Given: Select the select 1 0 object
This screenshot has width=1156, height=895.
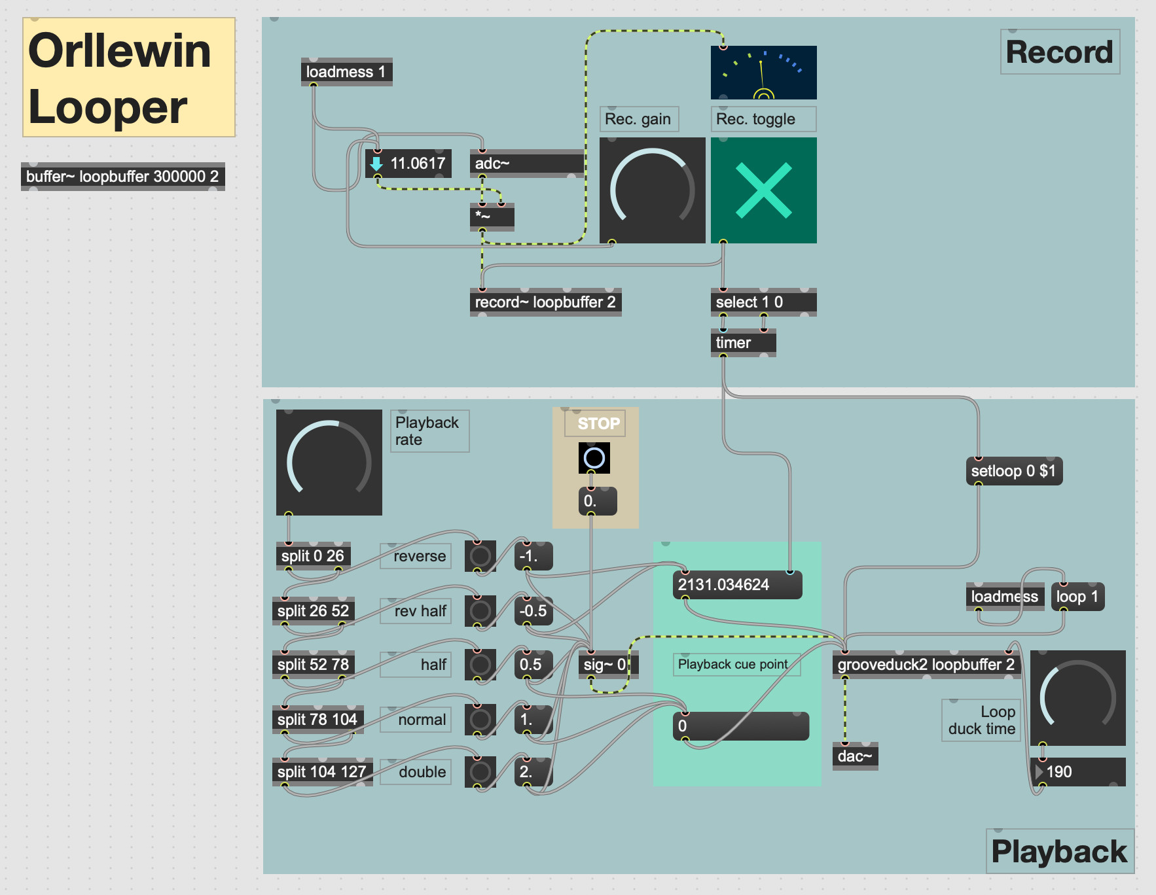Looking at the screenshot, I should 763,302.
